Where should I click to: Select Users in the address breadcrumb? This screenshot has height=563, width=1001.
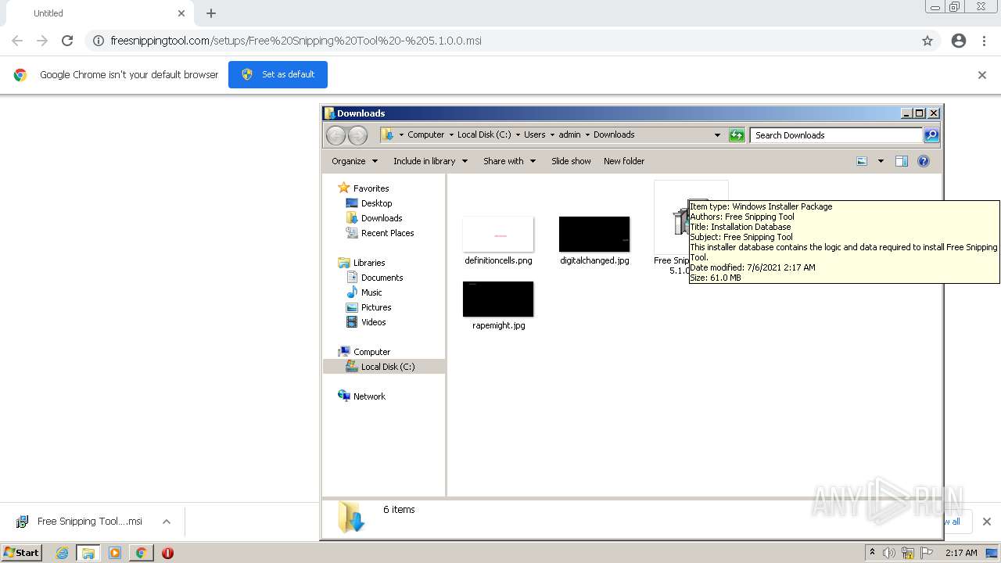point(534,134)
